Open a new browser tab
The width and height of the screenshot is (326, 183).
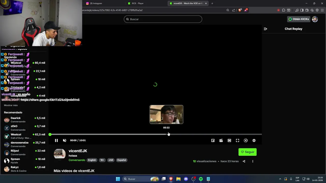[x=212, y=3]
